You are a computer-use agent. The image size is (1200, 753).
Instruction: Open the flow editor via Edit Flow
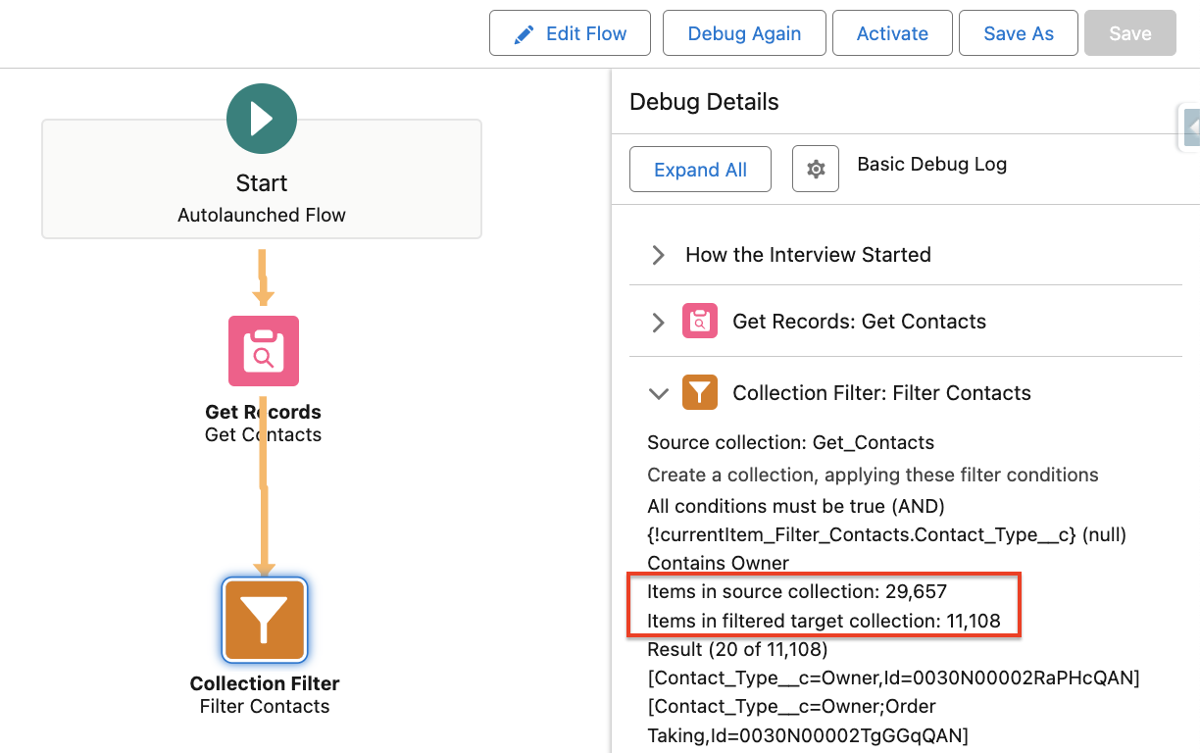tap(570, 32)
